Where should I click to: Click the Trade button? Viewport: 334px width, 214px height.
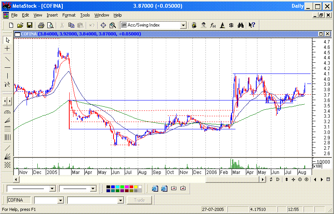coord(139,200)
